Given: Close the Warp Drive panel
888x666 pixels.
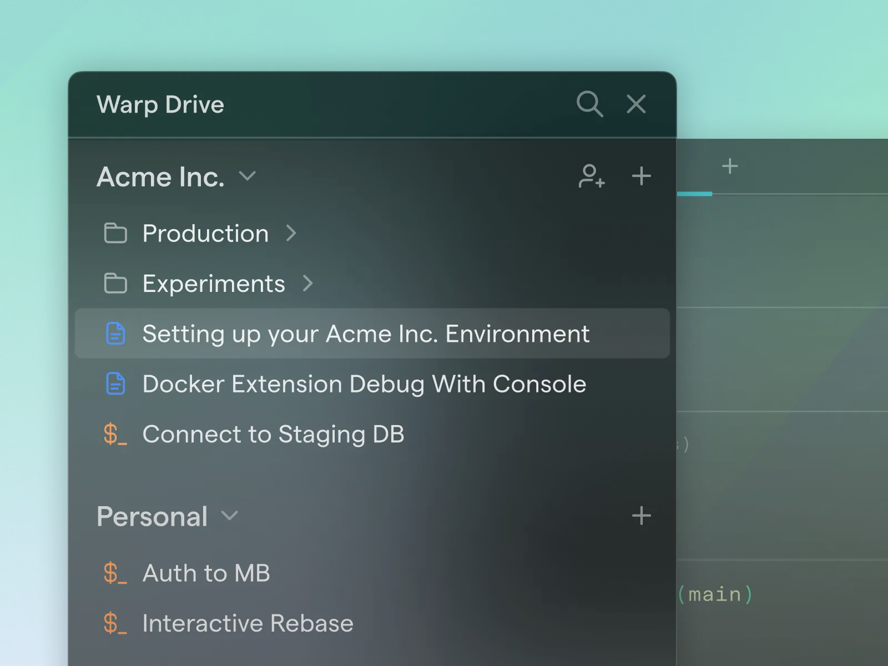Looking at the screenshot, I should point(636,104).
